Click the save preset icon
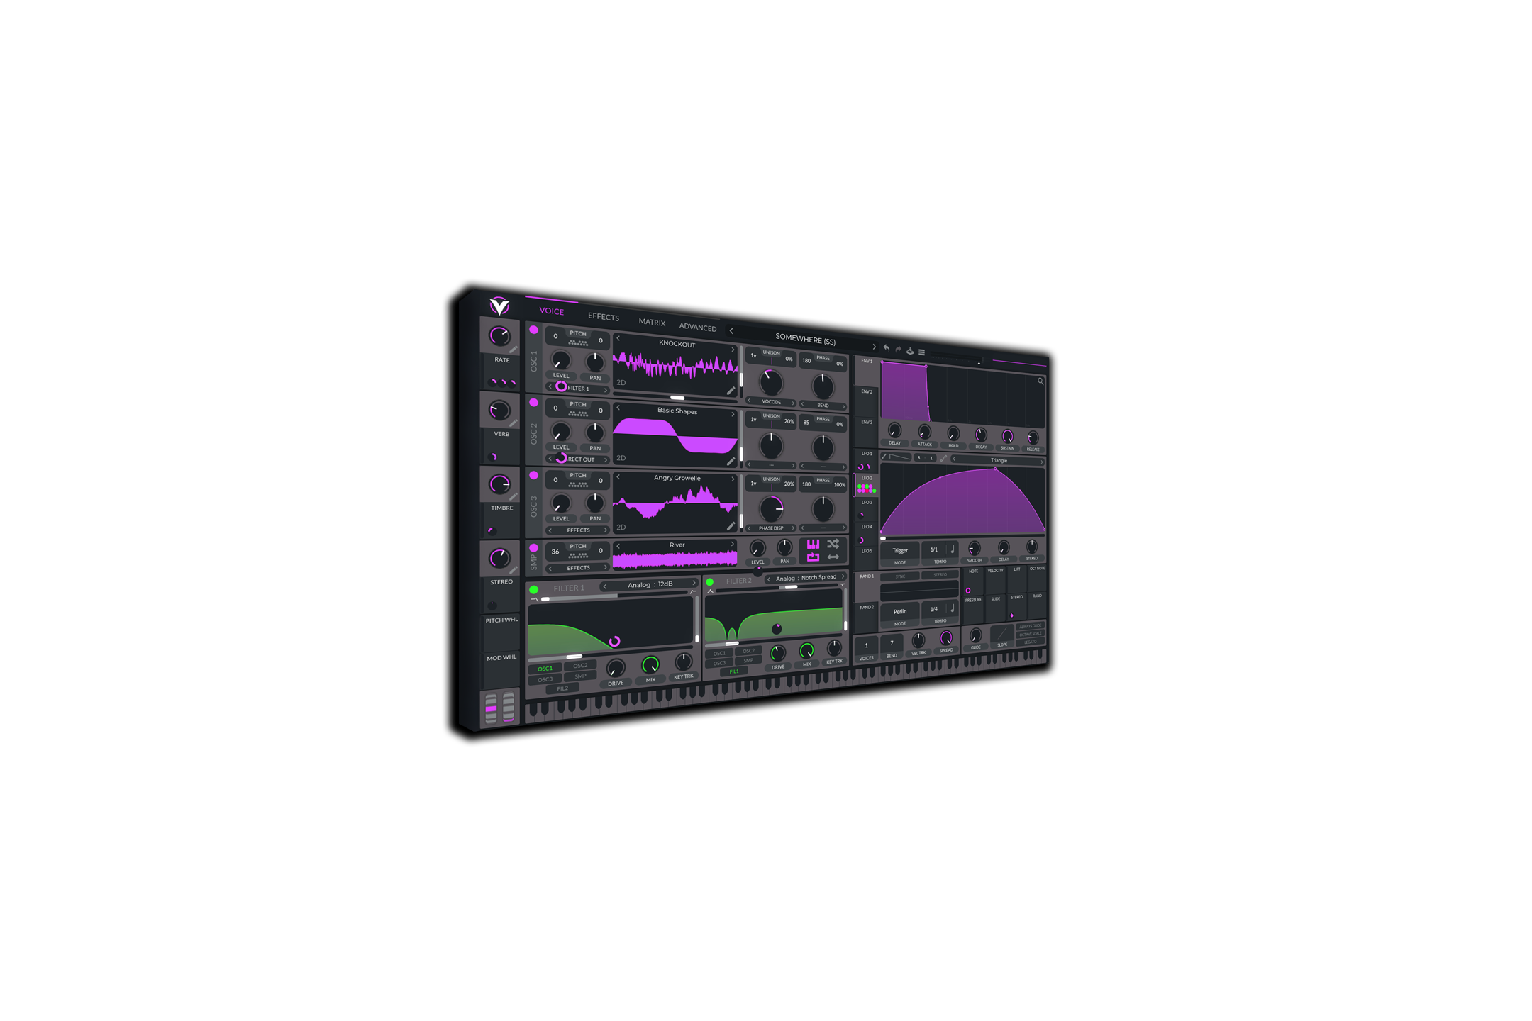The width and height of the screenshot is (1532, 1021). (910, 351)
